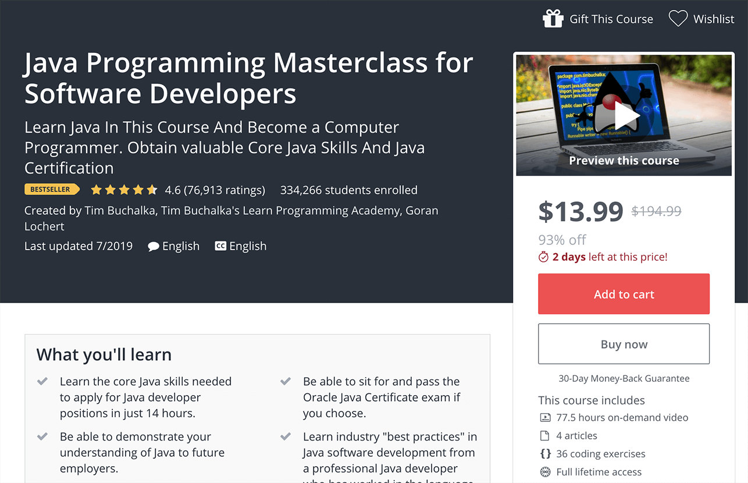Click '2 days left at this price!' text

[x=610, y=257]
